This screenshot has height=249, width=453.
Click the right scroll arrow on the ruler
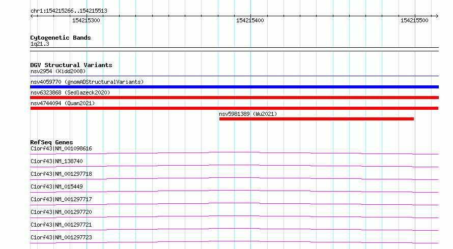pos(437,16)
